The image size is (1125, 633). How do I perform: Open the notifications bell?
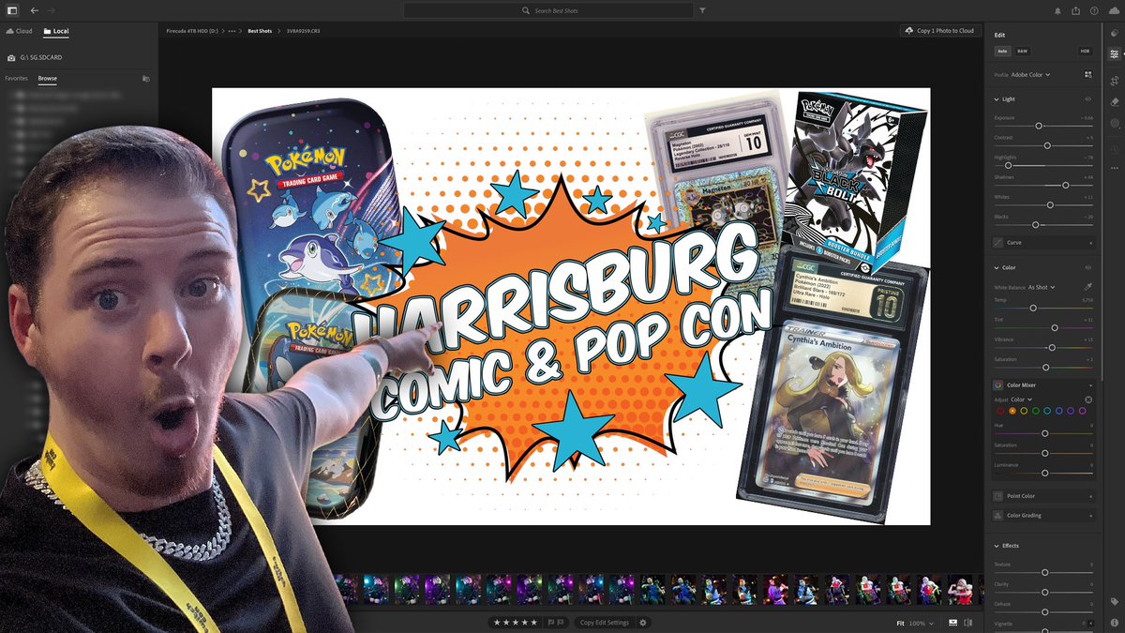(x=1058, y=10)
